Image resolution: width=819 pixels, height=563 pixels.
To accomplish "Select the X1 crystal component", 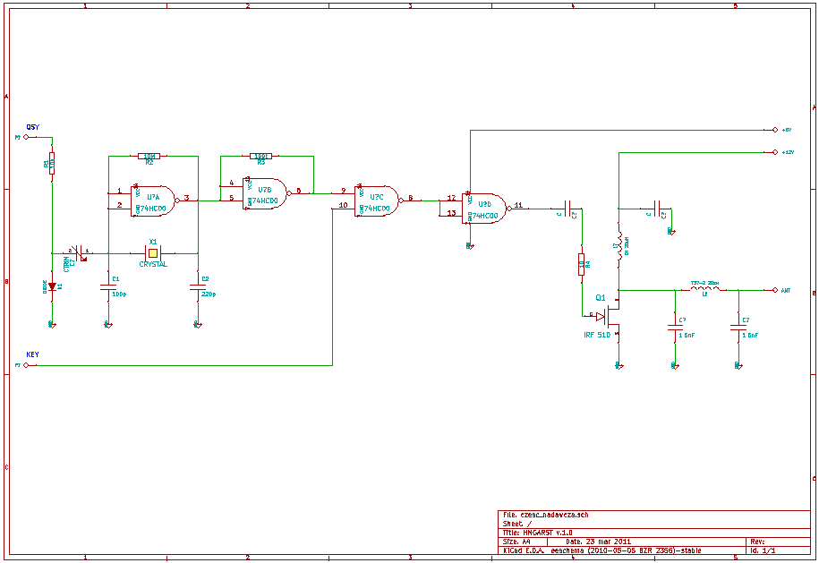I will [153, 252].
